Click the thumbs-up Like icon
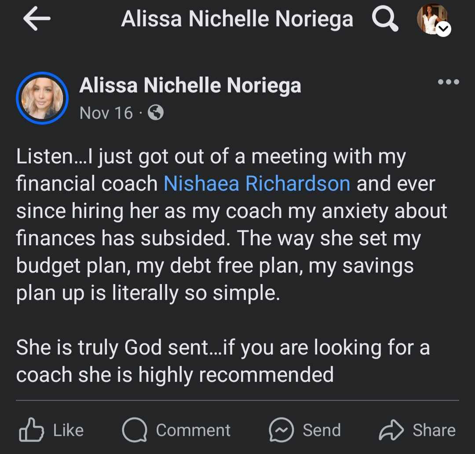 [x=31, y=430]
